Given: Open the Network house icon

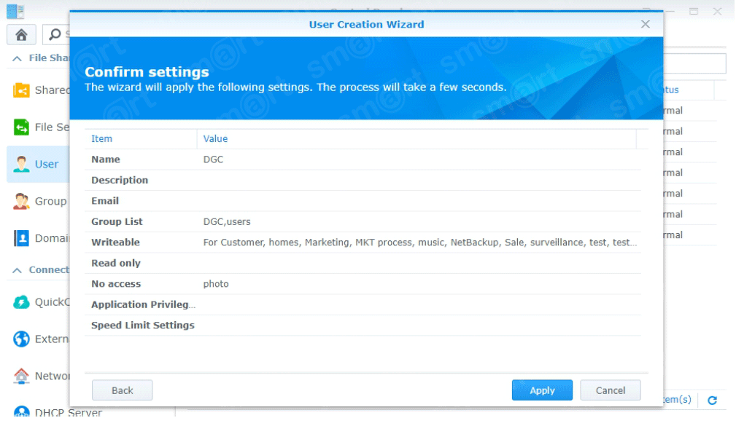Looking at the screenshot, I should [21, 376].
